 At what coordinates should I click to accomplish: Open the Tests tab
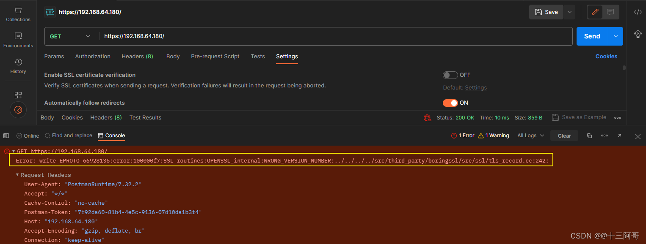[x=258, y=56]
